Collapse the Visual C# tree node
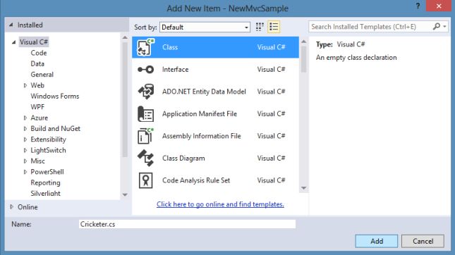This screenshot has width=455, height=255. [13, 42]
